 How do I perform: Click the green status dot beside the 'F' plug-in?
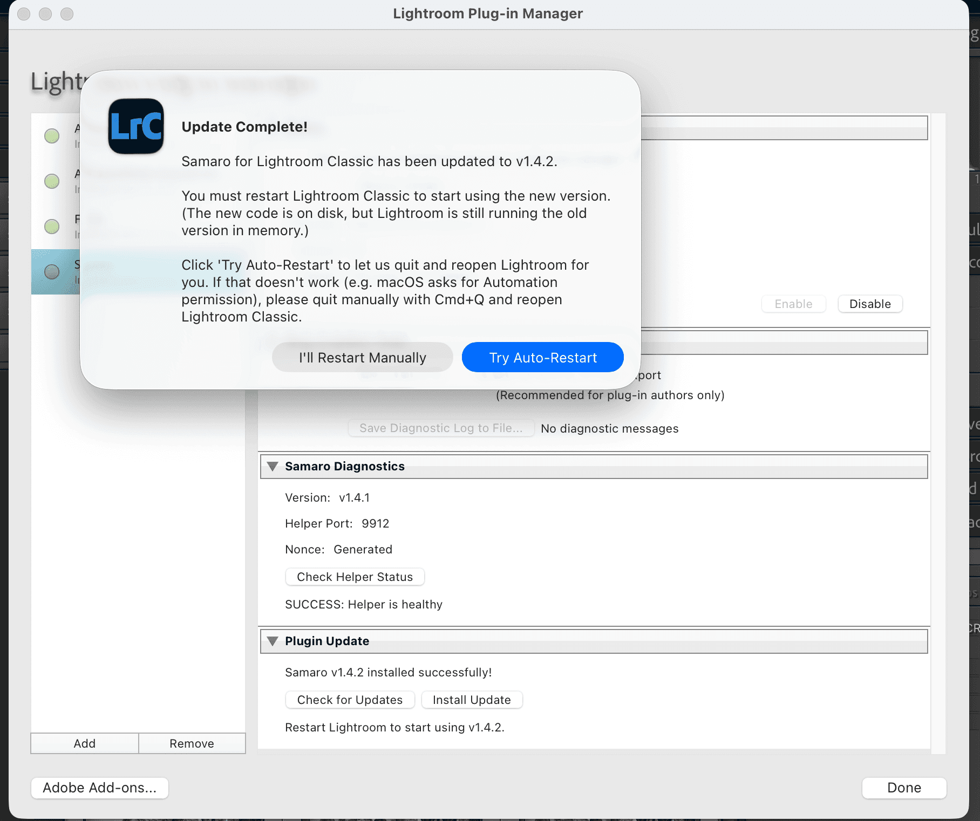click(52, 227)
